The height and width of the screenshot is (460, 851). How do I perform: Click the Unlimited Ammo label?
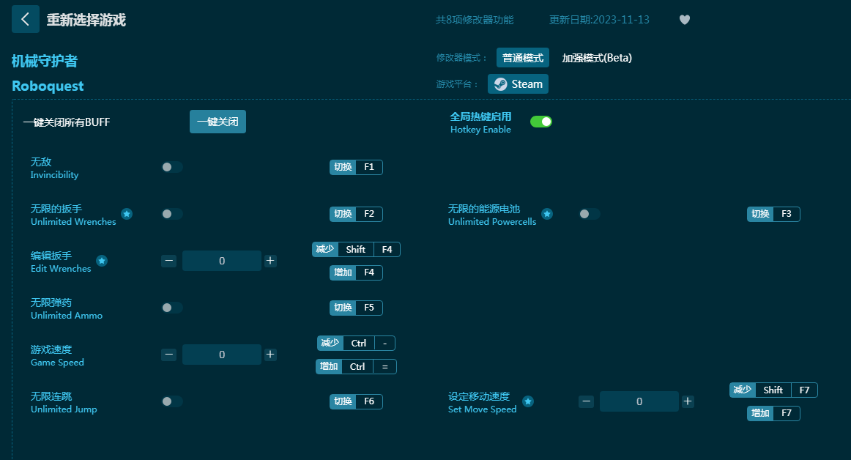point(66,316)
